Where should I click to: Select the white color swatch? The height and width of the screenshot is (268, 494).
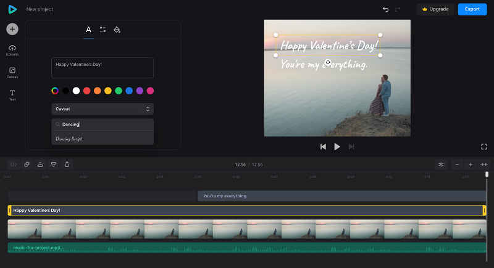(x=76, y=91)
